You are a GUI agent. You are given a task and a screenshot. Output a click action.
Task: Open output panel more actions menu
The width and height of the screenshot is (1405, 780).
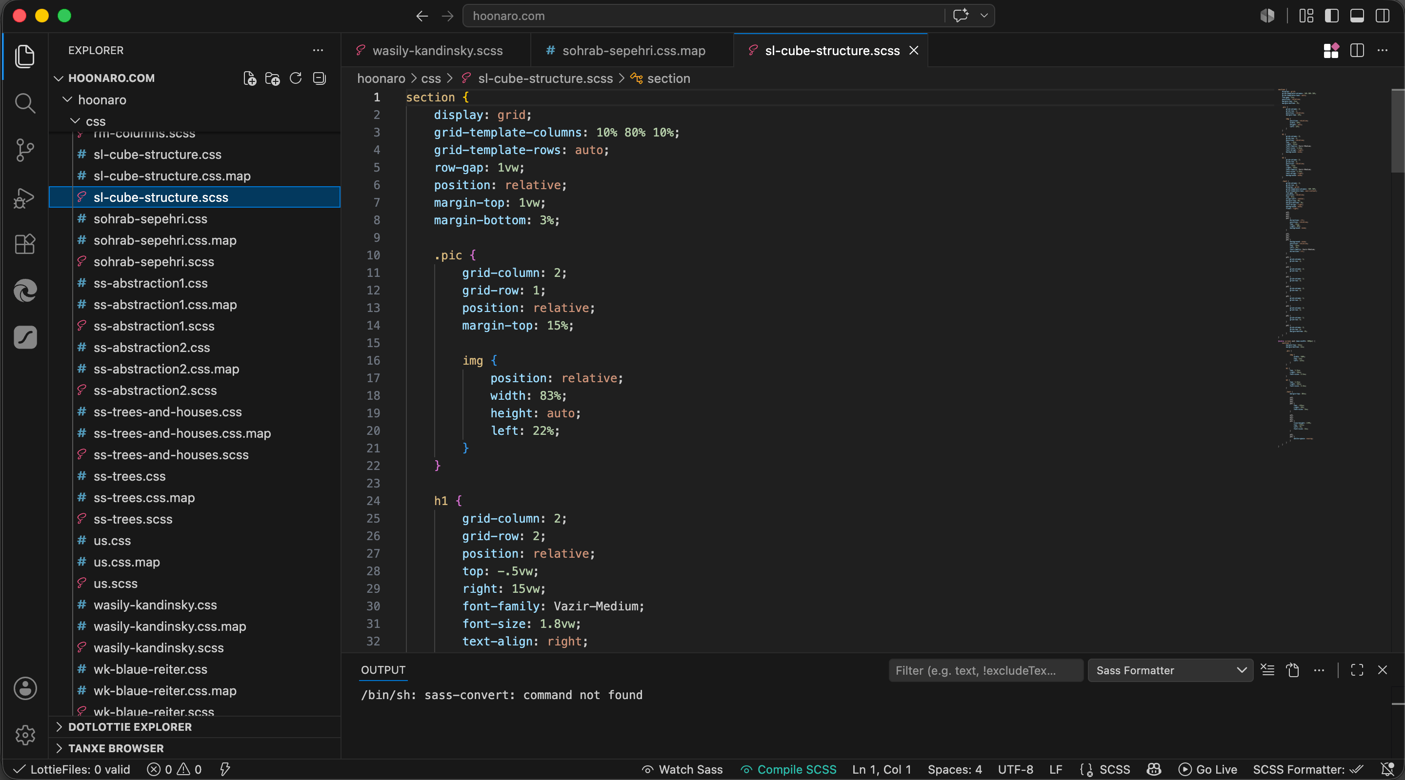point(1319,670)
